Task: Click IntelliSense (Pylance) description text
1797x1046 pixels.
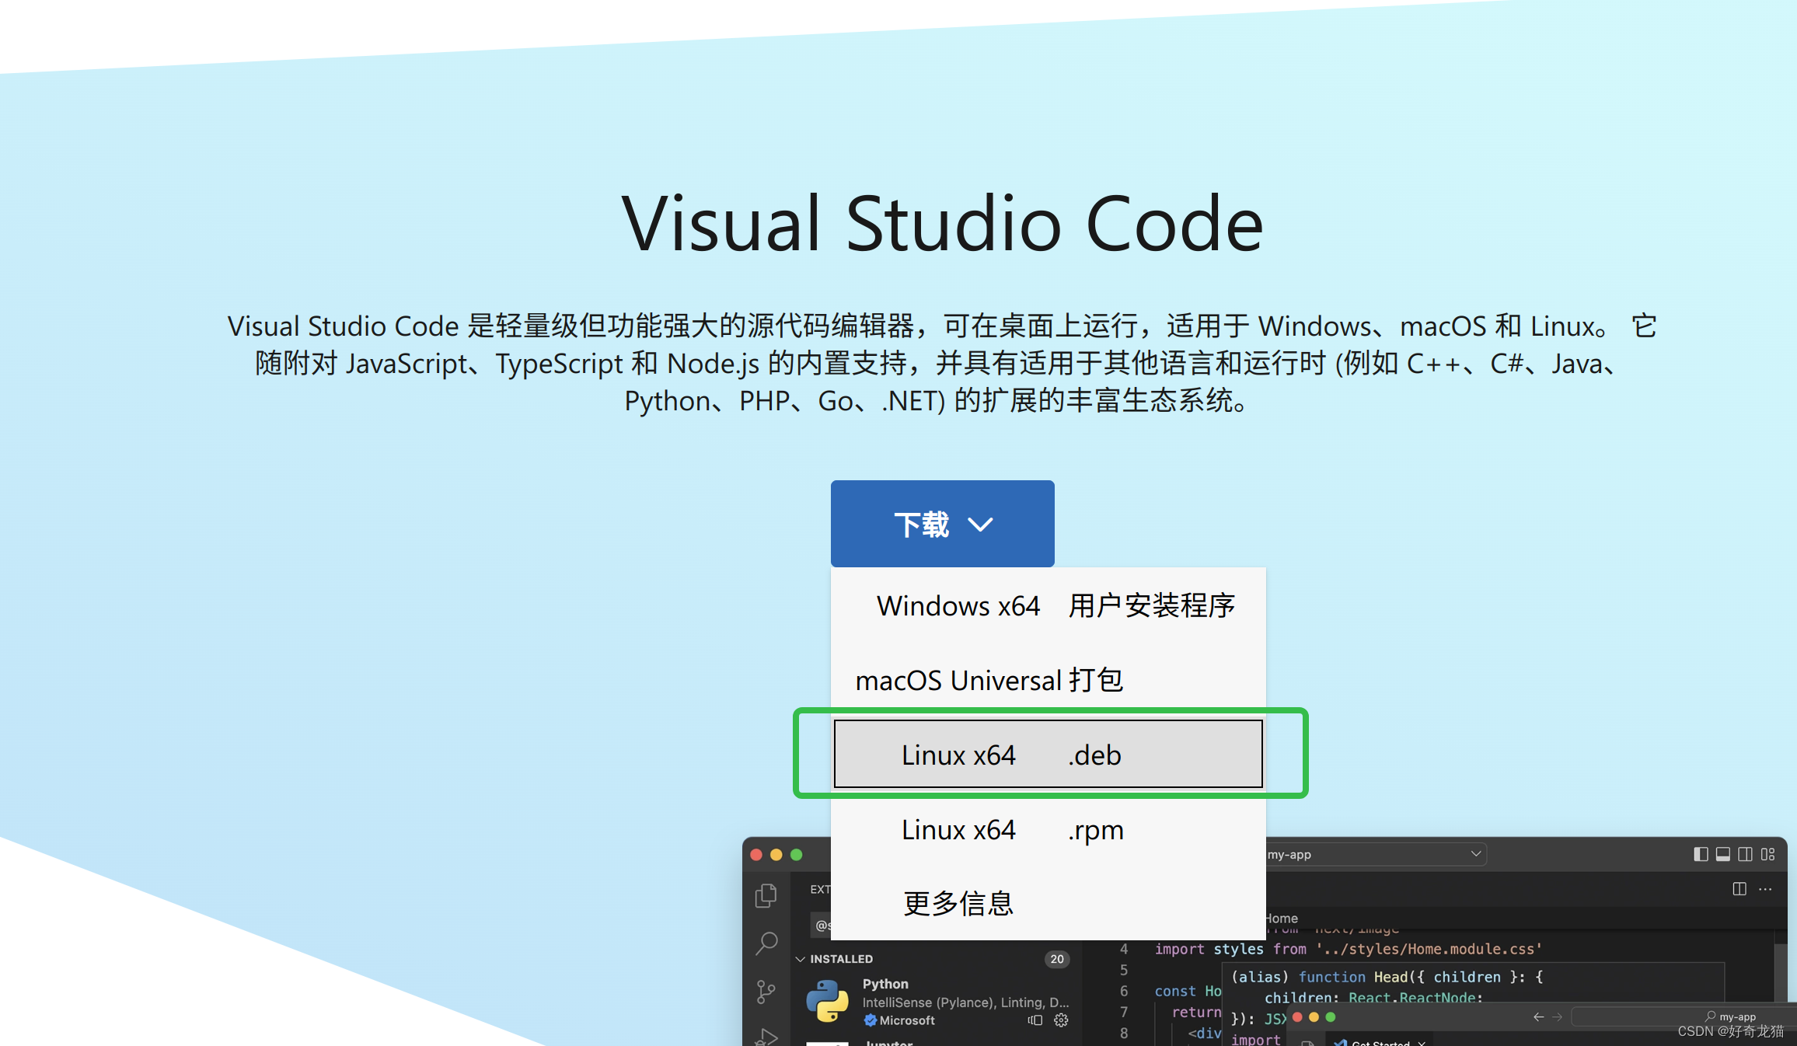Action: pyautogui.click(x=965, y=1002)
